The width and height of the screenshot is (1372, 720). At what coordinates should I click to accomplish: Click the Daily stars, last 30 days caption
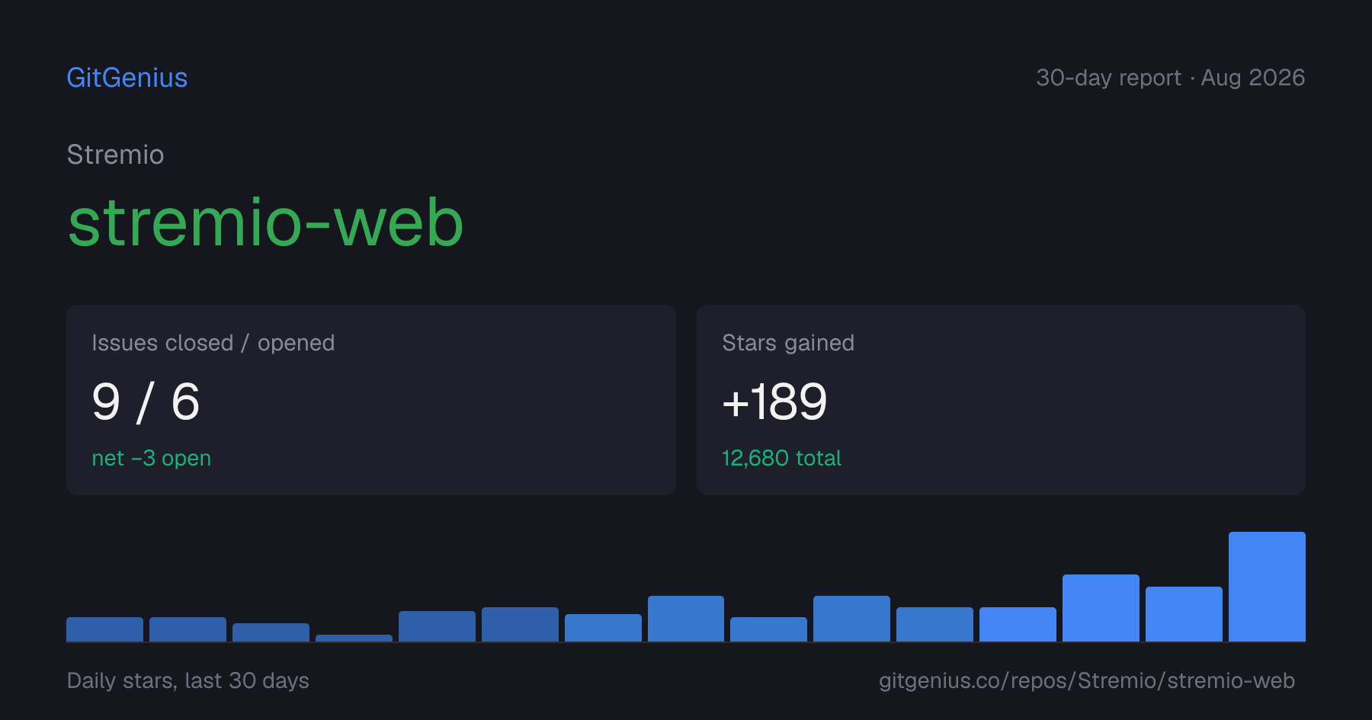pos(188,680)
